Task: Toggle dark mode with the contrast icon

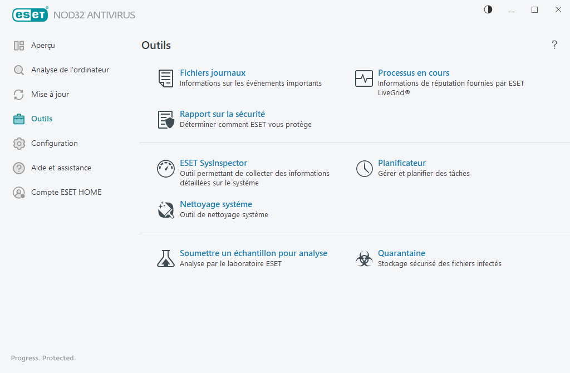Action: click(x=488, y=9)
